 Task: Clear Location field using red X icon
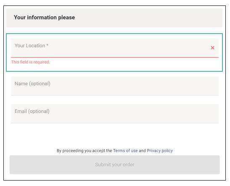(x=212, y=48)
